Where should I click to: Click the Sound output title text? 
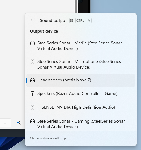(53, 20)
